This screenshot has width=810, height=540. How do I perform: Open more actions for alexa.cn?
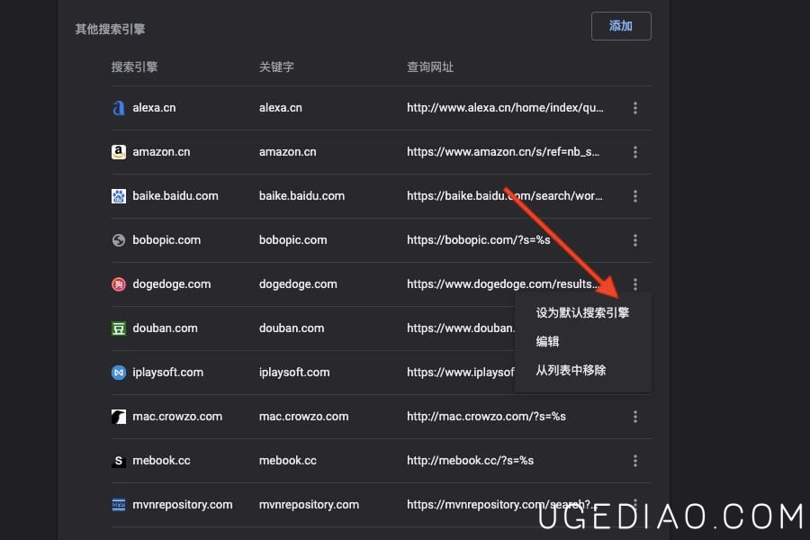pyautogui.click(x=634, y=108)
